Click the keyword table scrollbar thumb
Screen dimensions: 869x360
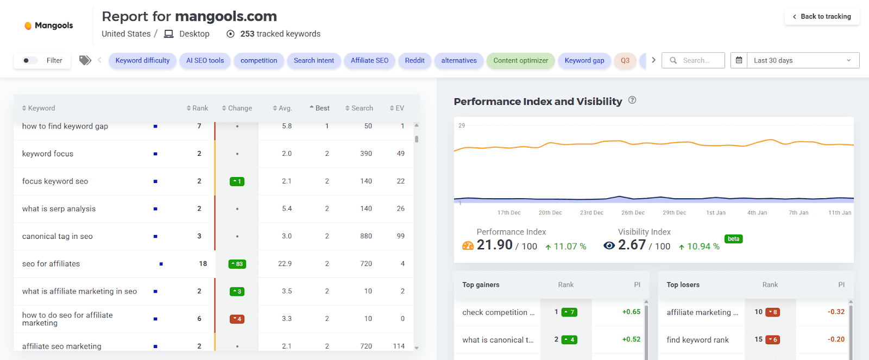tap(417, 139)
